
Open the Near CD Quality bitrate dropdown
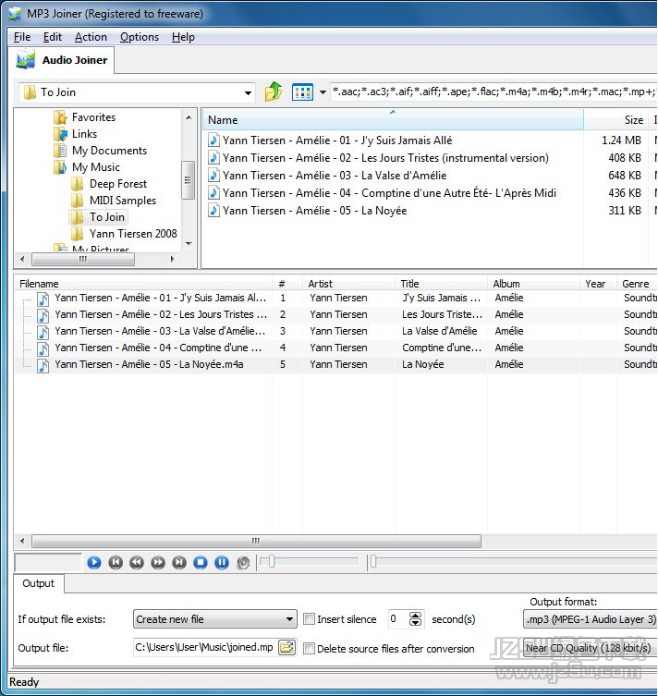tap(591, 648)
